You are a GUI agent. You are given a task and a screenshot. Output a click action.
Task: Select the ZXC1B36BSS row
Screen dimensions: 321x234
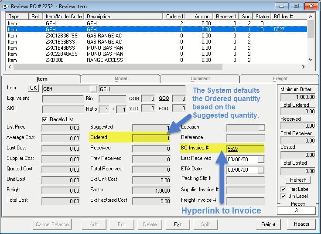157,42
